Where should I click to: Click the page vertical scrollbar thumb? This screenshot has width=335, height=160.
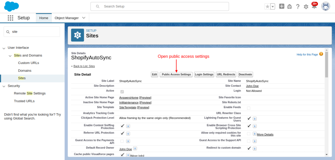click(x=326, y=65)
